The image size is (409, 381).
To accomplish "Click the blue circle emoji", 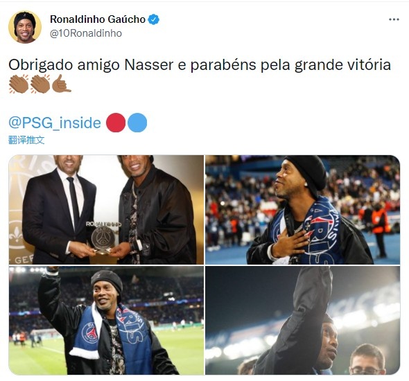I will tap(137, 123).
